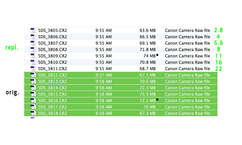Screen dimensions: 242x145
Task: Click the file icon for 5DS_3811.CR2
Action: pyautogui.click(x=33, y=68)
